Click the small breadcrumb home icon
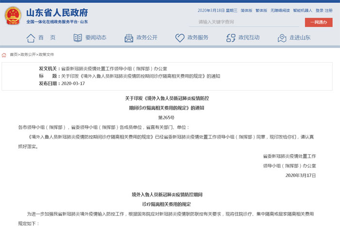This screenshot has height=227, width=340. tap(4, 55)
